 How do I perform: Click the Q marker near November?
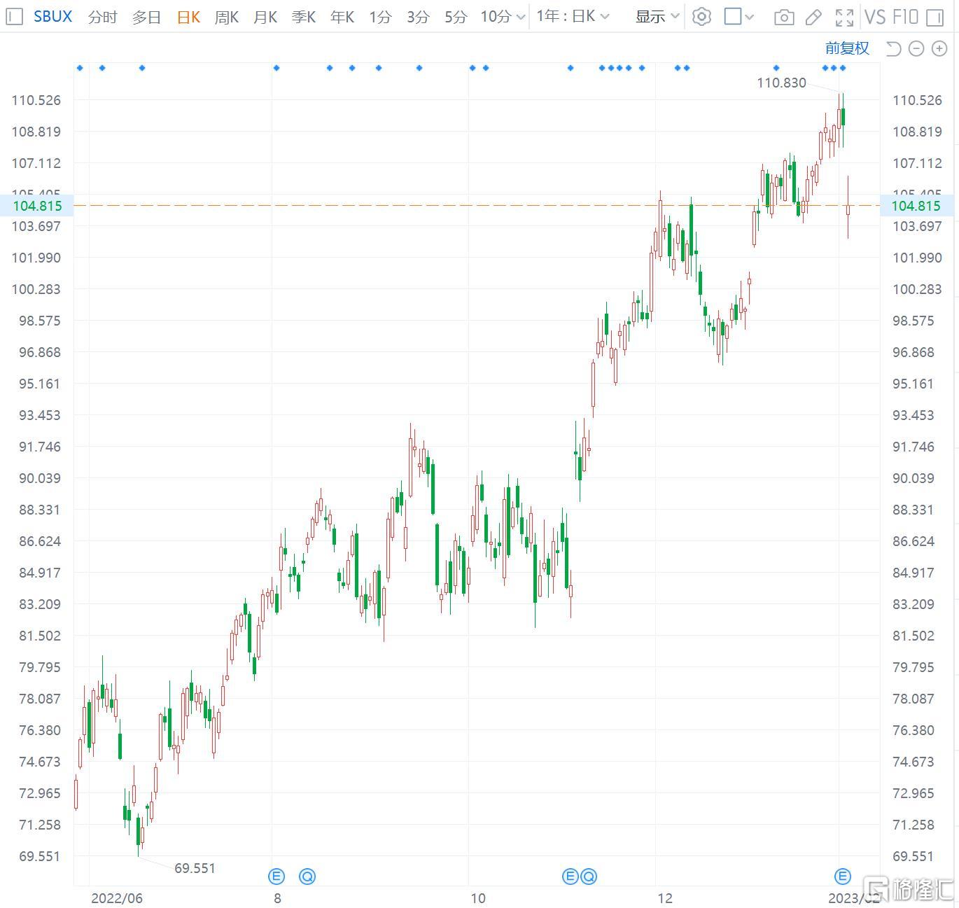coord(589,876)
